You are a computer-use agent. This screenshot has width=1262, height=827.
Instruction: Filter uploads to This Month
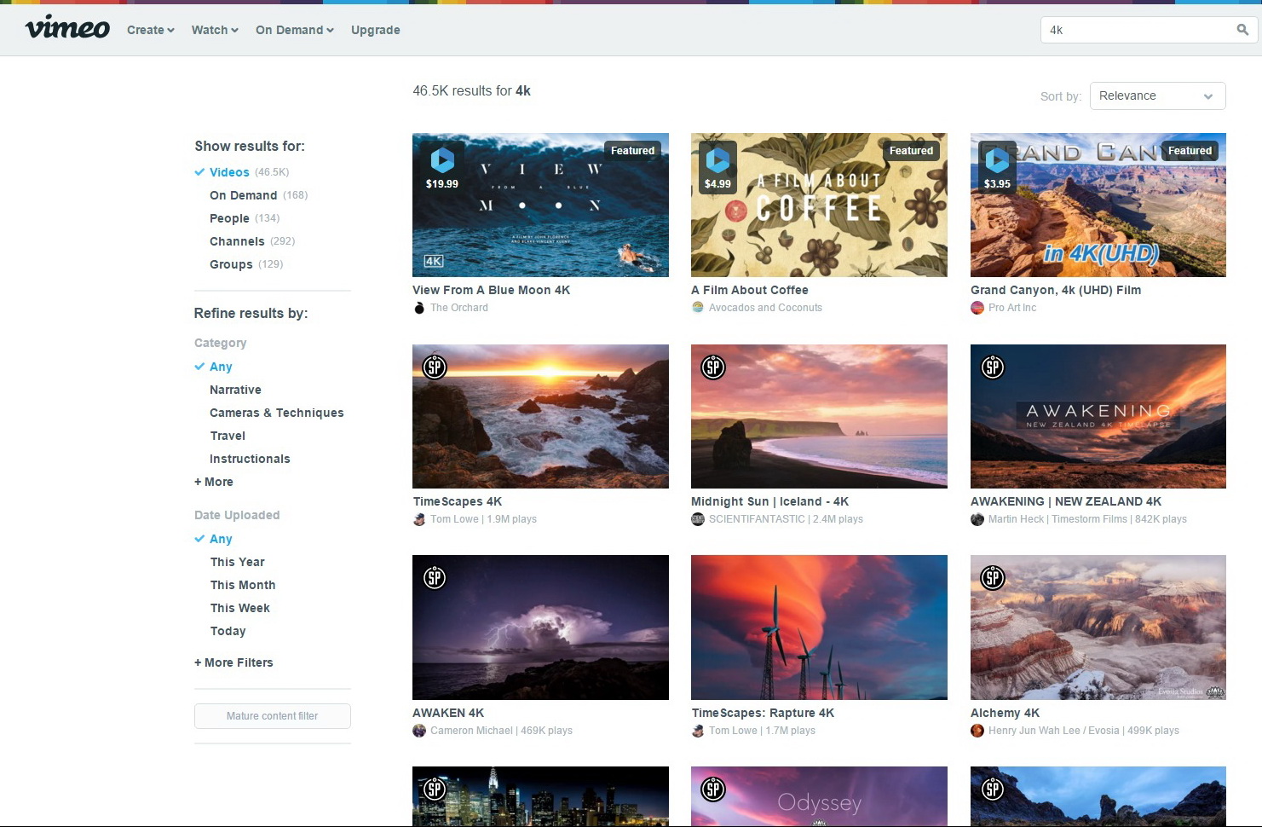point(243,585)
